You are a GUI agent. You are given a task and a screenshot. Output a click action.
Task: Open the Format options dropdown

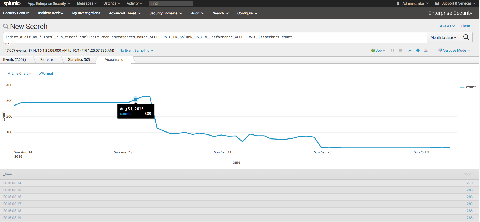[x=48, y=73]
